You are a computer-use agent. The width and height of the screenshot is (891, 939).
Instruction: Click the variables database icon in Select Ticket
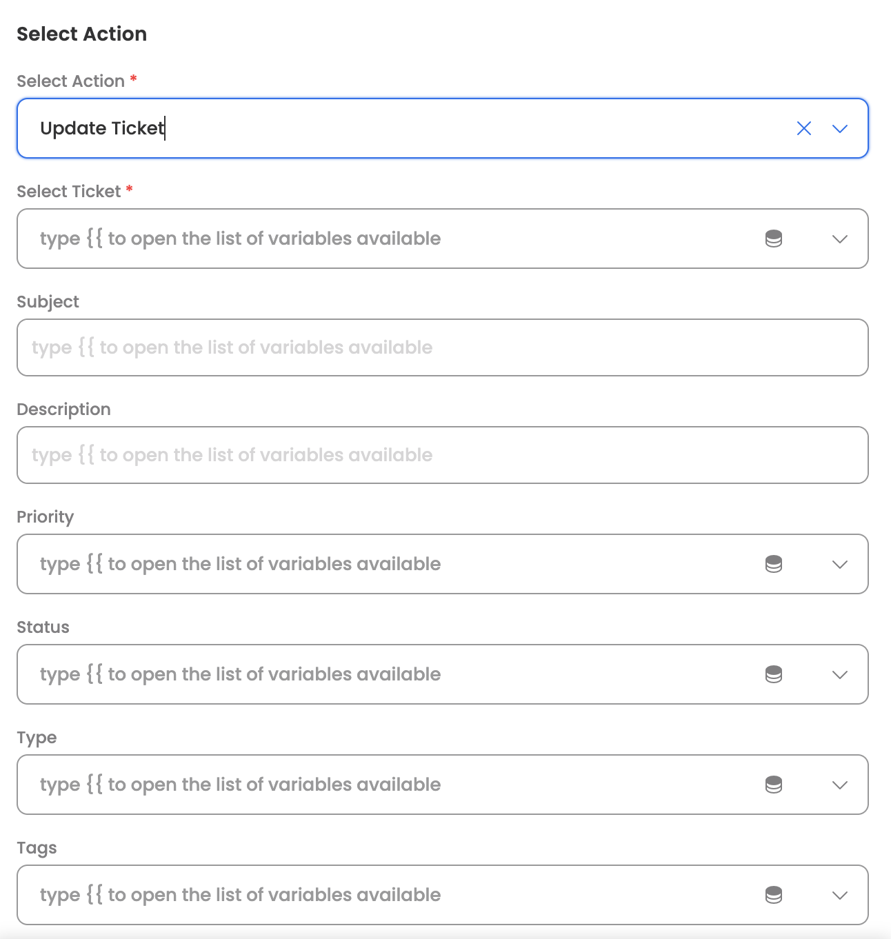pyautogui.click(x=774, y=239)
